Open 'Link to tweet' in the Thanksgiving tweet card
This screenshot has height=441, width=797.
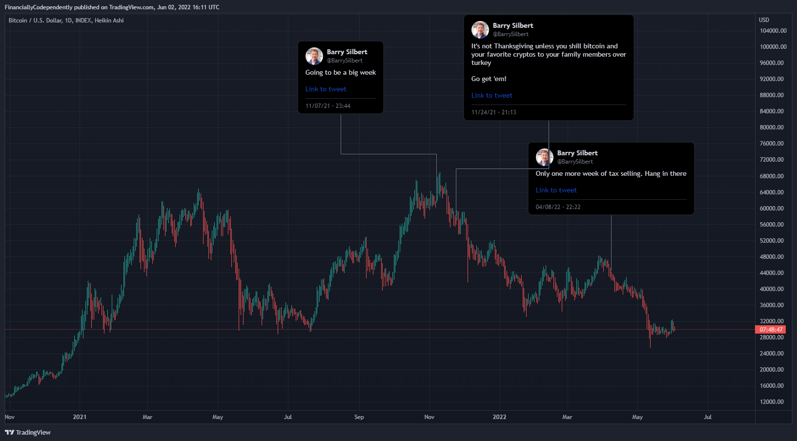coord(492,95)
